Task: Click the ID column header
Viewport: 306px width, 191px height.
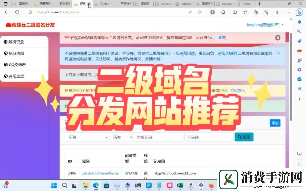Action: click(x=70, y=161)
